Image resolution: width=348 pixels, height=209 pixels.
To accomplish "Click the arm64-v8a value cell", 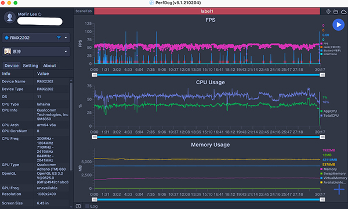I will pyautogui.click(x=46, y=125).
